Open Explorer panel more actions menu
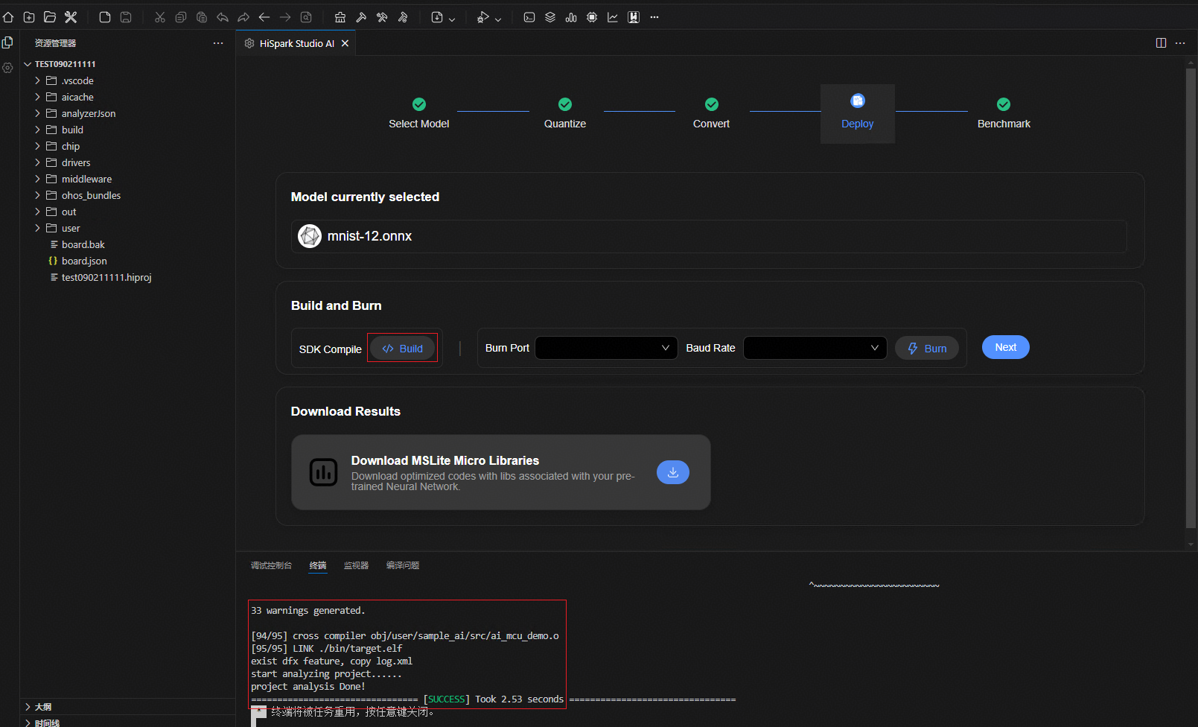 [x=218, y=43]
